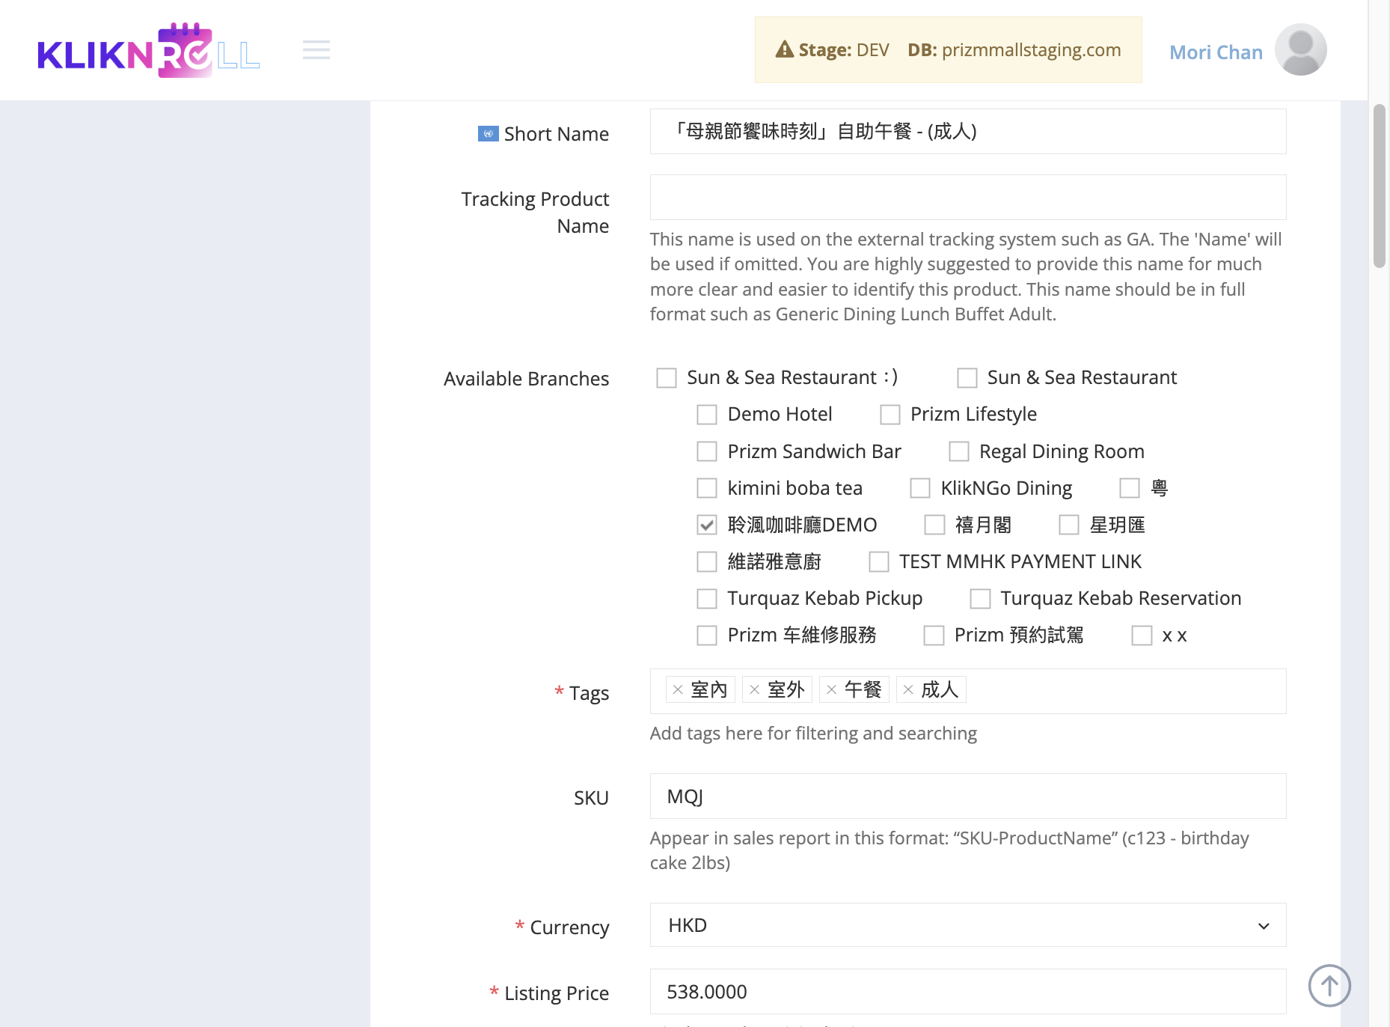Image resolution: width=1390 pixels, height=1027 pixels.
Task: Click the language flag icon beside Short Name
Action: coord(488,134)
